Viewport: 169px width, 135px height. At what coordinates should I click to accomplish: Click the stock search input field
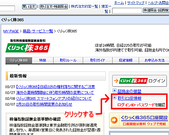point(127,11)
